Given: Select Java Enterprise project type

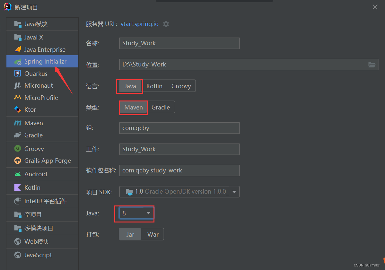Looking at the screenshot, I should click(42, 49).
